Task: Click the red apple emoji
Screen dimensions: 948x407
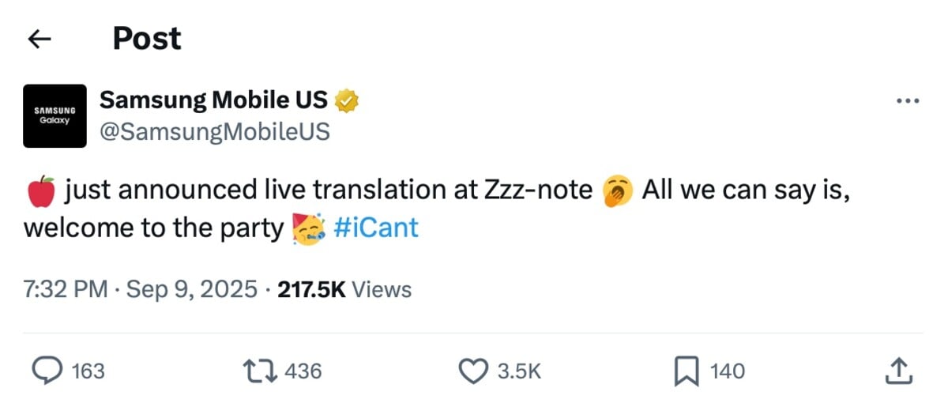Action: click(x=40, y=190)
